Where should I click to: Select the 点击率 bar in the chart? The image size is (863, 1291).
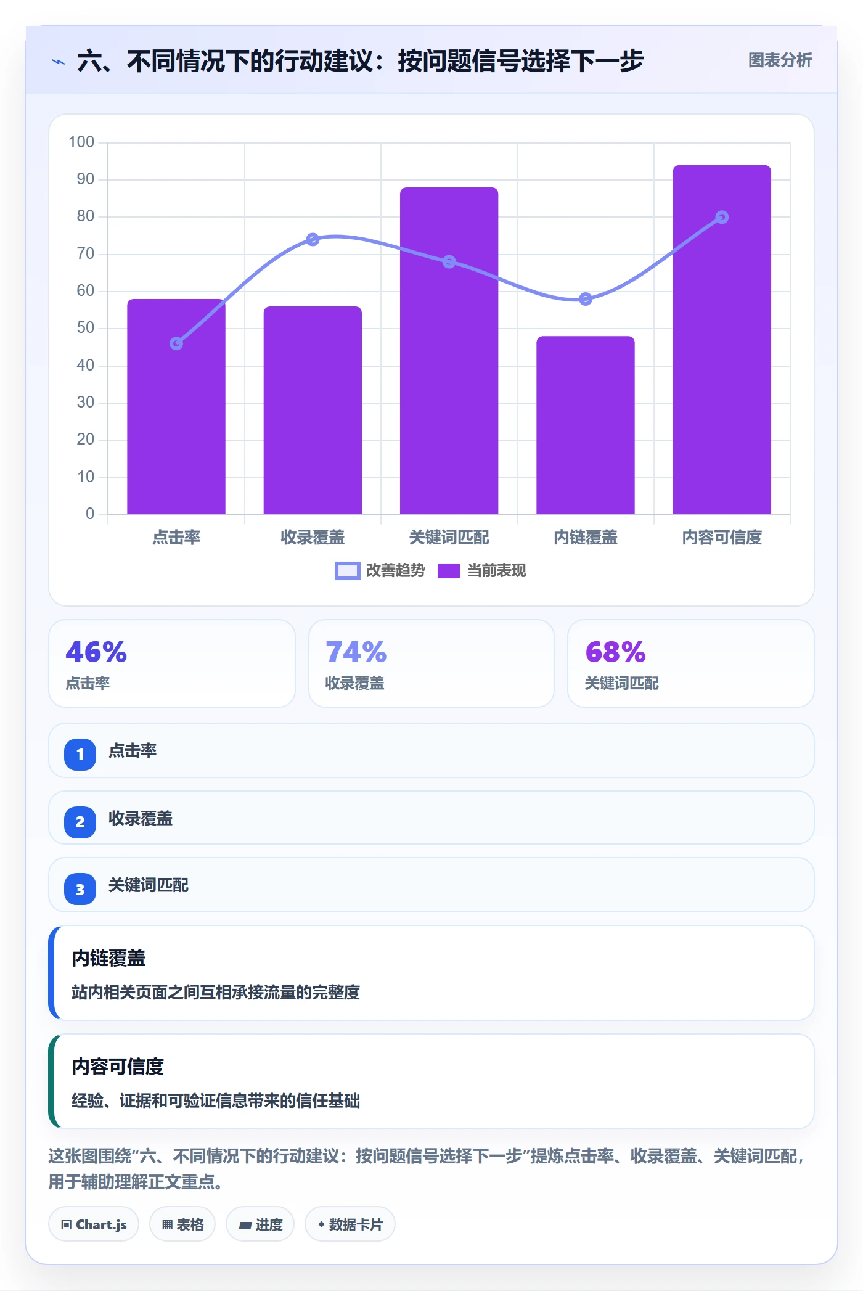[x=176, y=406]
